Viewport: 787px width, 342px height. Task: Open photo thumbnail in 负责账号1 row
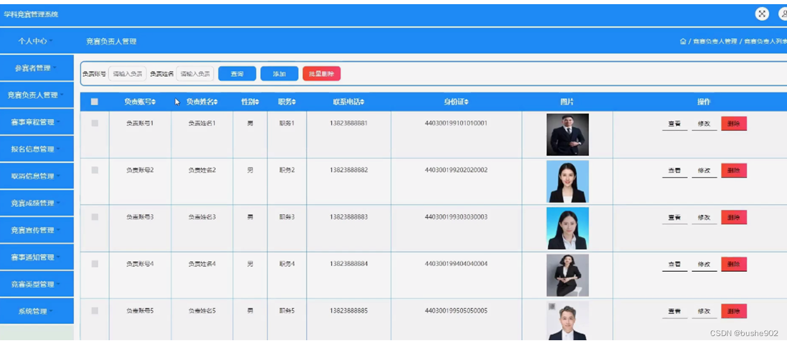click(x=567, y=135)
